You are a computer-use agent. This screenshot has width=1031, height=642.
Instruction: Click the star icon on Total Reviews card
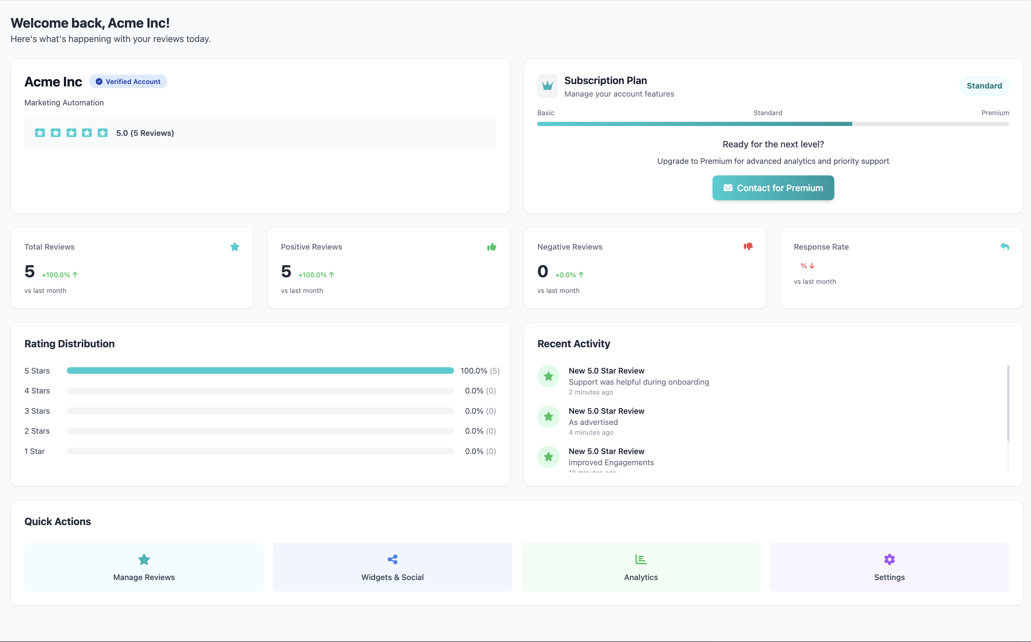pos(235,247)
